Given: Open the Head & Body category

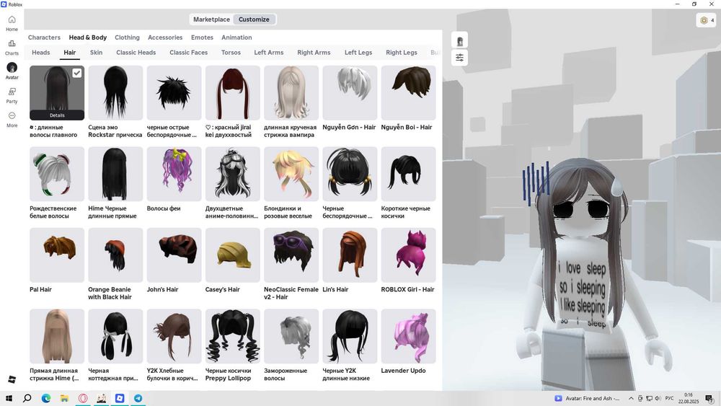Looking at the screenshot, I should (x=88, y=37).
